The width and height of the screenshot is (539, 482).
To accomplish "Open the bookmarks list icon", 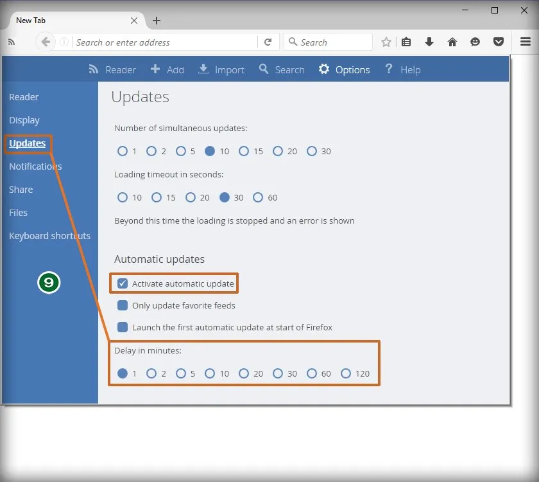I will pos(406,42).
